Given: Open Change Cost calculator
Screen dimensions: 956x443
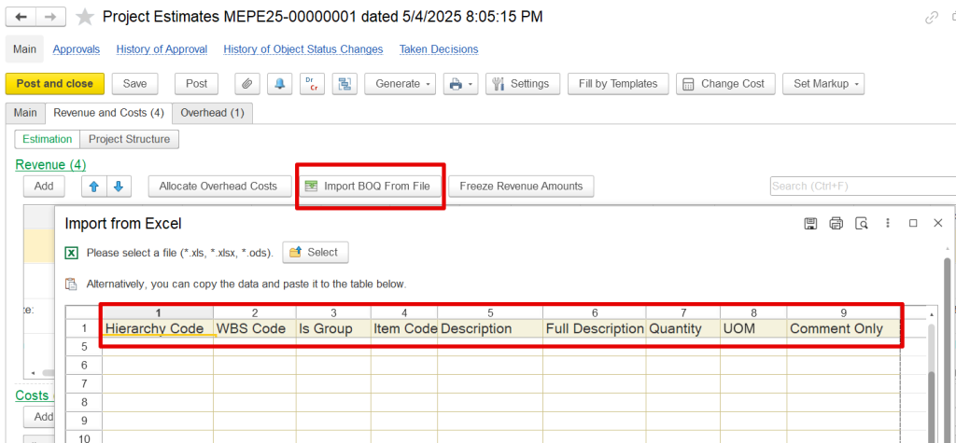Looking at the screenshot, I should 724,84.
